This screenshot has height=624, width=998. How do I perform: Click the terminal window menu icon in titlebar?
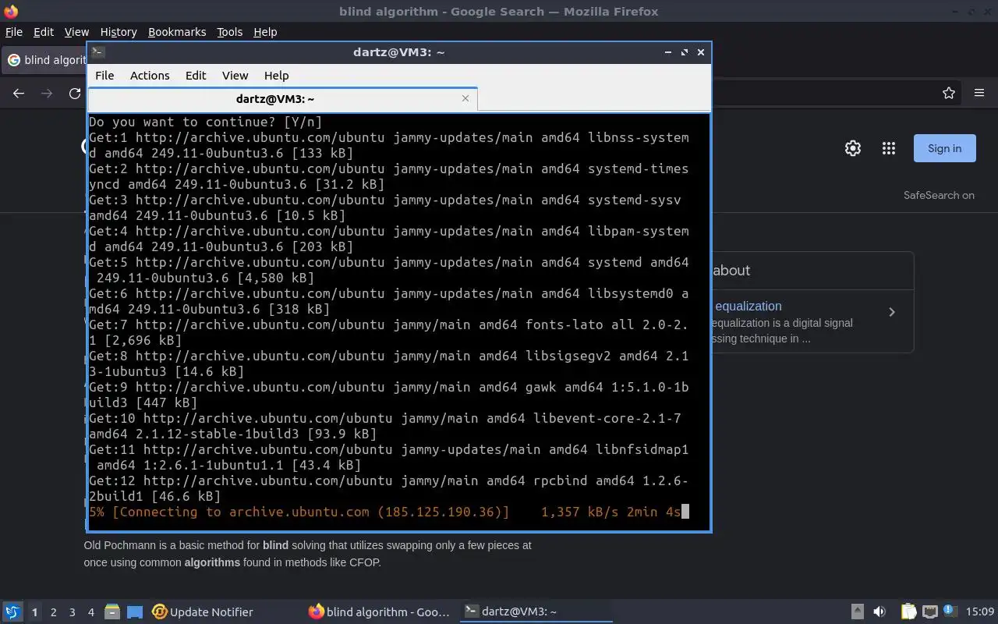(x=98, y=52)
